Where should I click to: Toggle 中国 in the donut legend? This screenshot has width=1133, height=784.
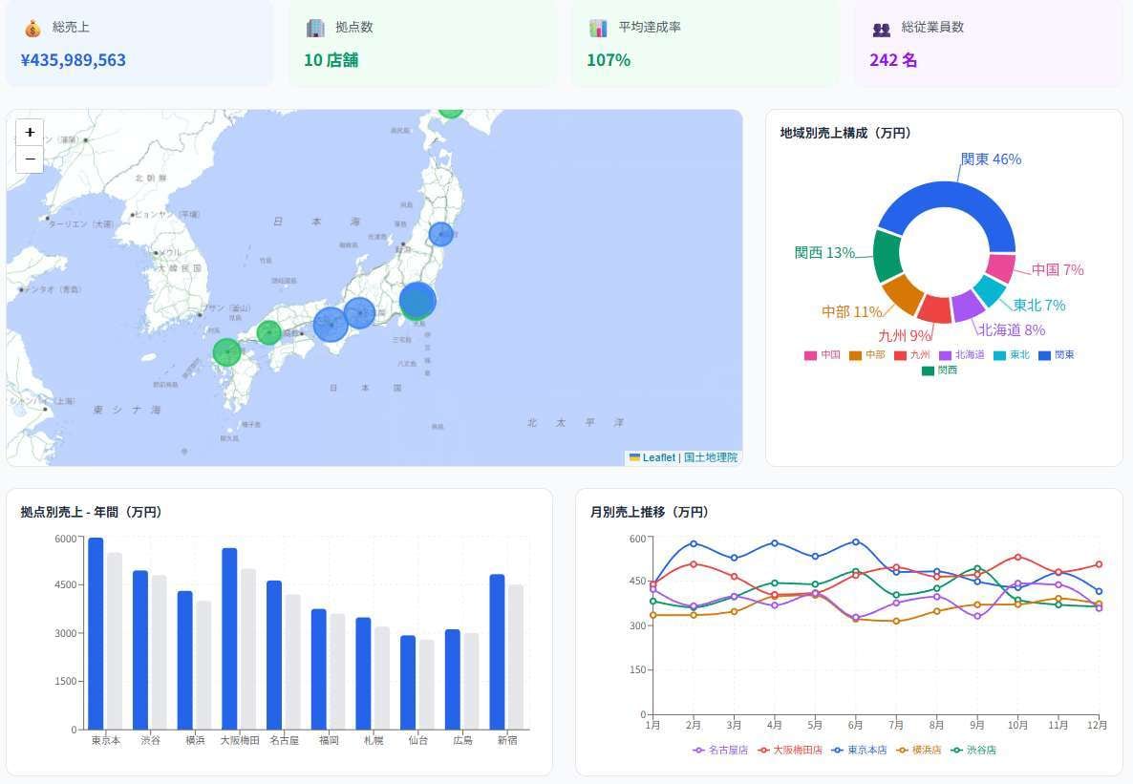(x=823, y=355)
